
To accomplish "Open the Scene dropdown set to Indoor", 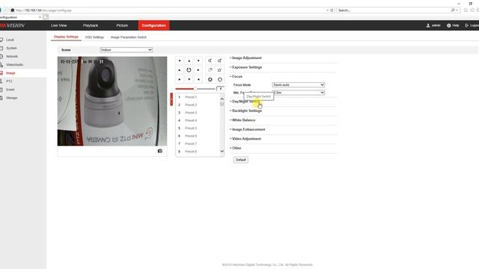I will click(126, 50).
